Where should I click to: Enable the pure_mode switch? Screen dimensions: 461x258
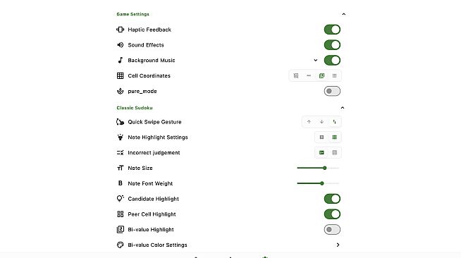pyautogui.click(x=332, y=91)
